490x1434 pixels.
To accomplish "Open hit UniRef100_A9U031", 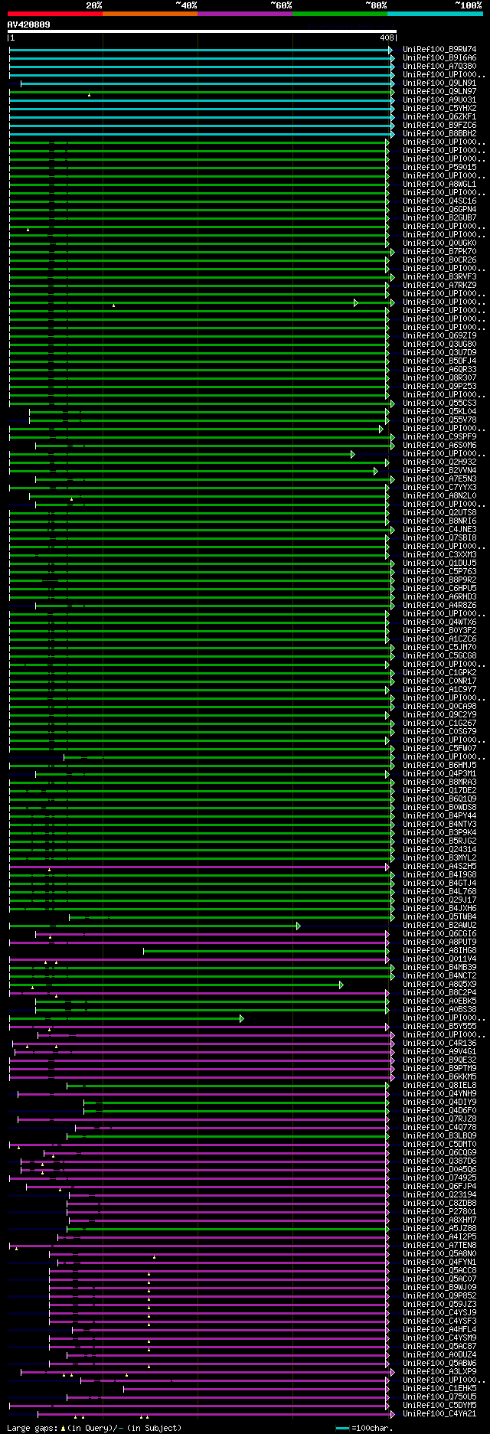I will (x=439, y=100).
